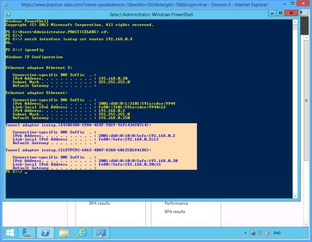This screenshot has width=312, height=242.
Task: Click the default gateway 192.168.0.250
Action: (114, 118)
